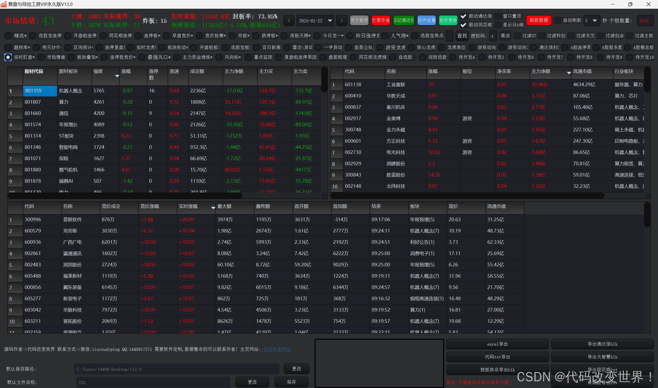The width and height of the screenshot is (658, 388).
Task: Expand the refresh interval seconds dropdown
Action: click(594, 21)
